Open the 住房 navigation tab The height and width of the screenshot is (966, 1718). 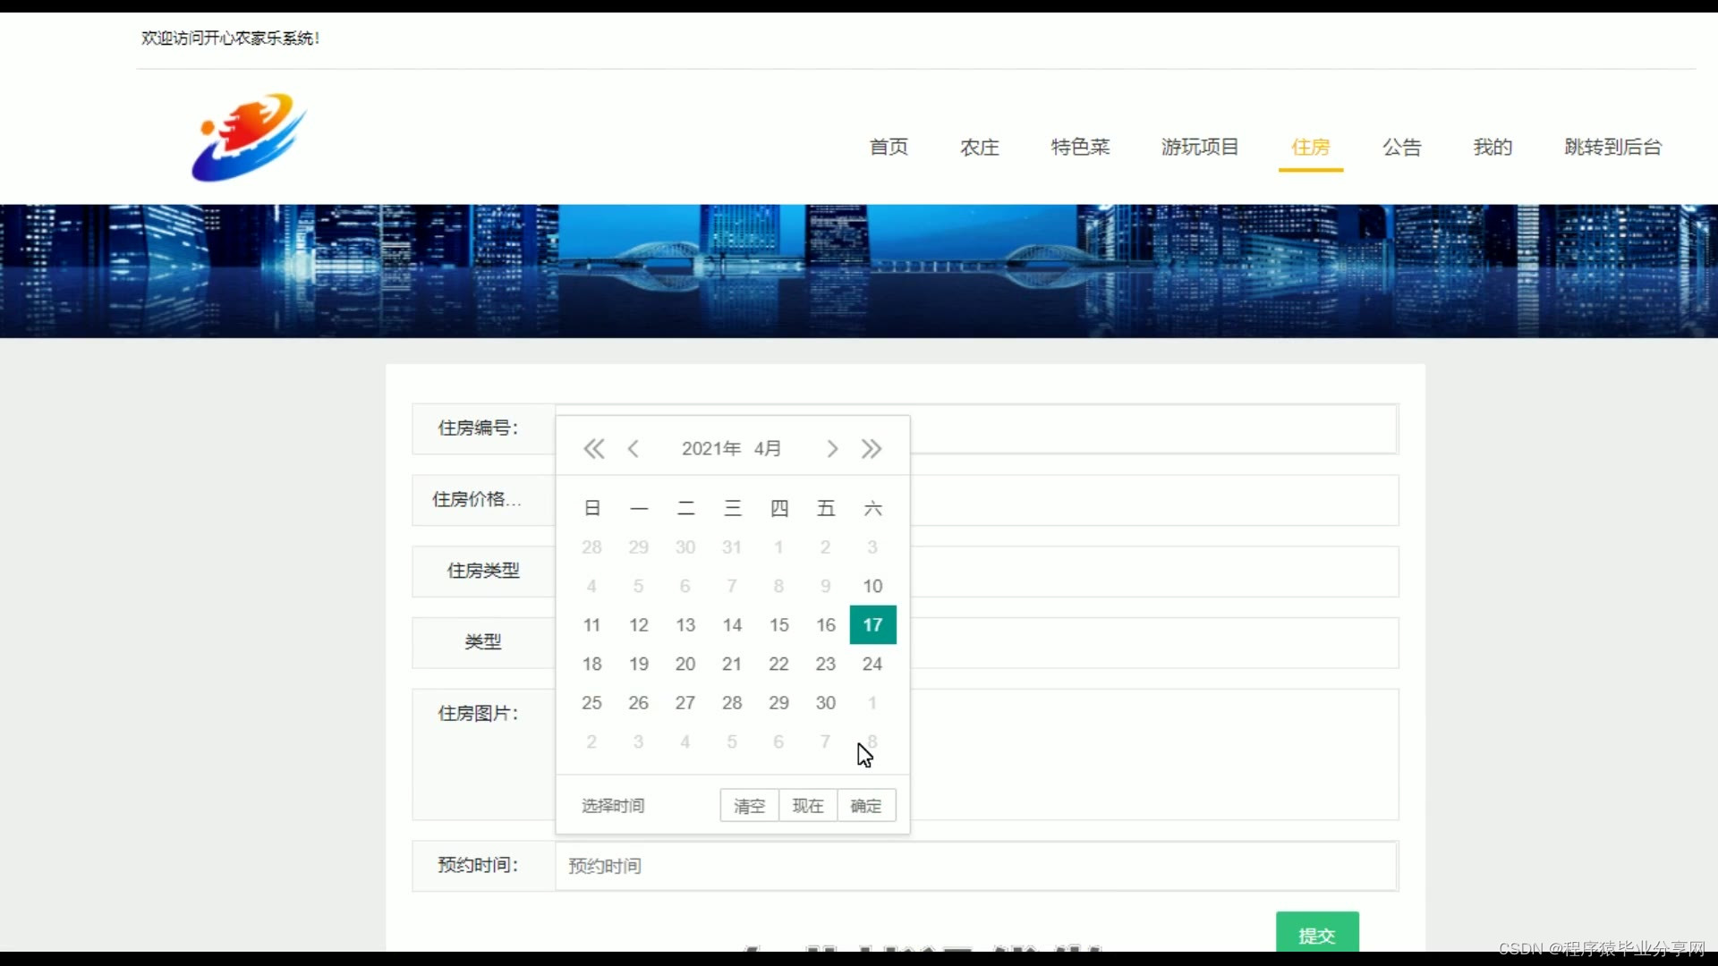click(x=1310, y=148)
